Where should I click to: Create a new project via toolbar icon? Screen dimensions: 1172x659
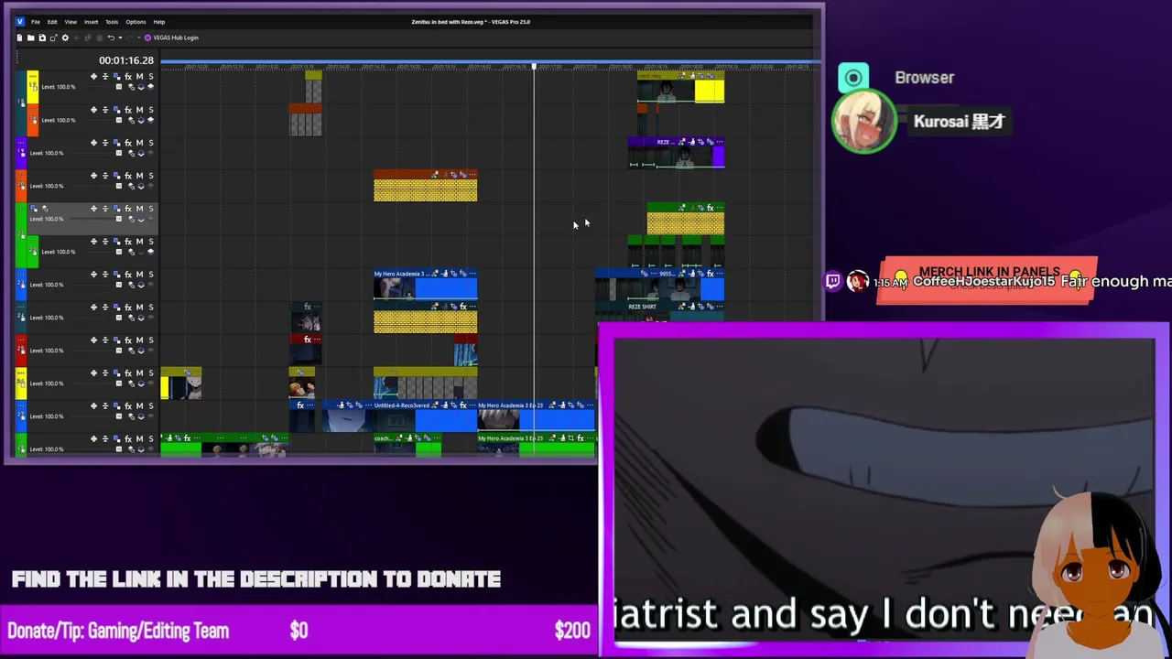pos(19,38)
